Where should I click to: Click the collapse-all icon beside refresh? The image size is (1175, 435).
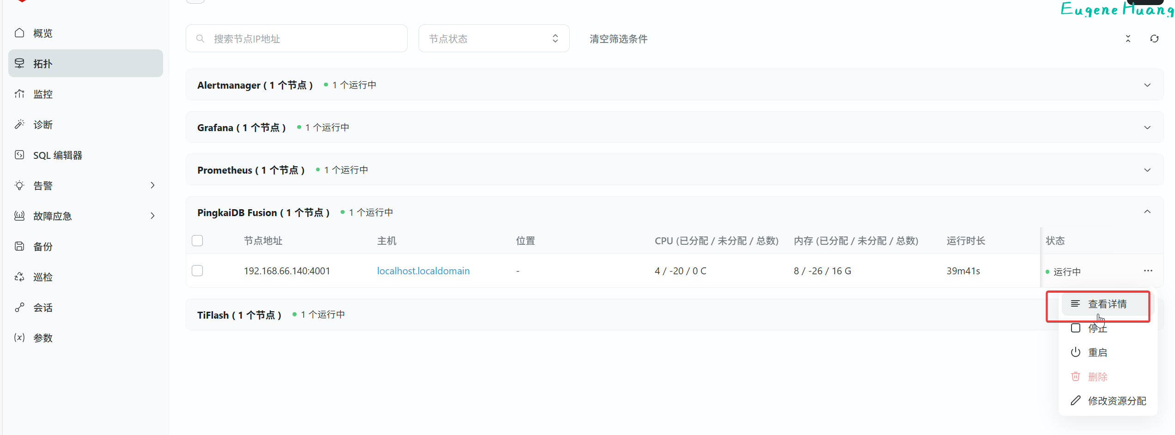click(1128, 39)
